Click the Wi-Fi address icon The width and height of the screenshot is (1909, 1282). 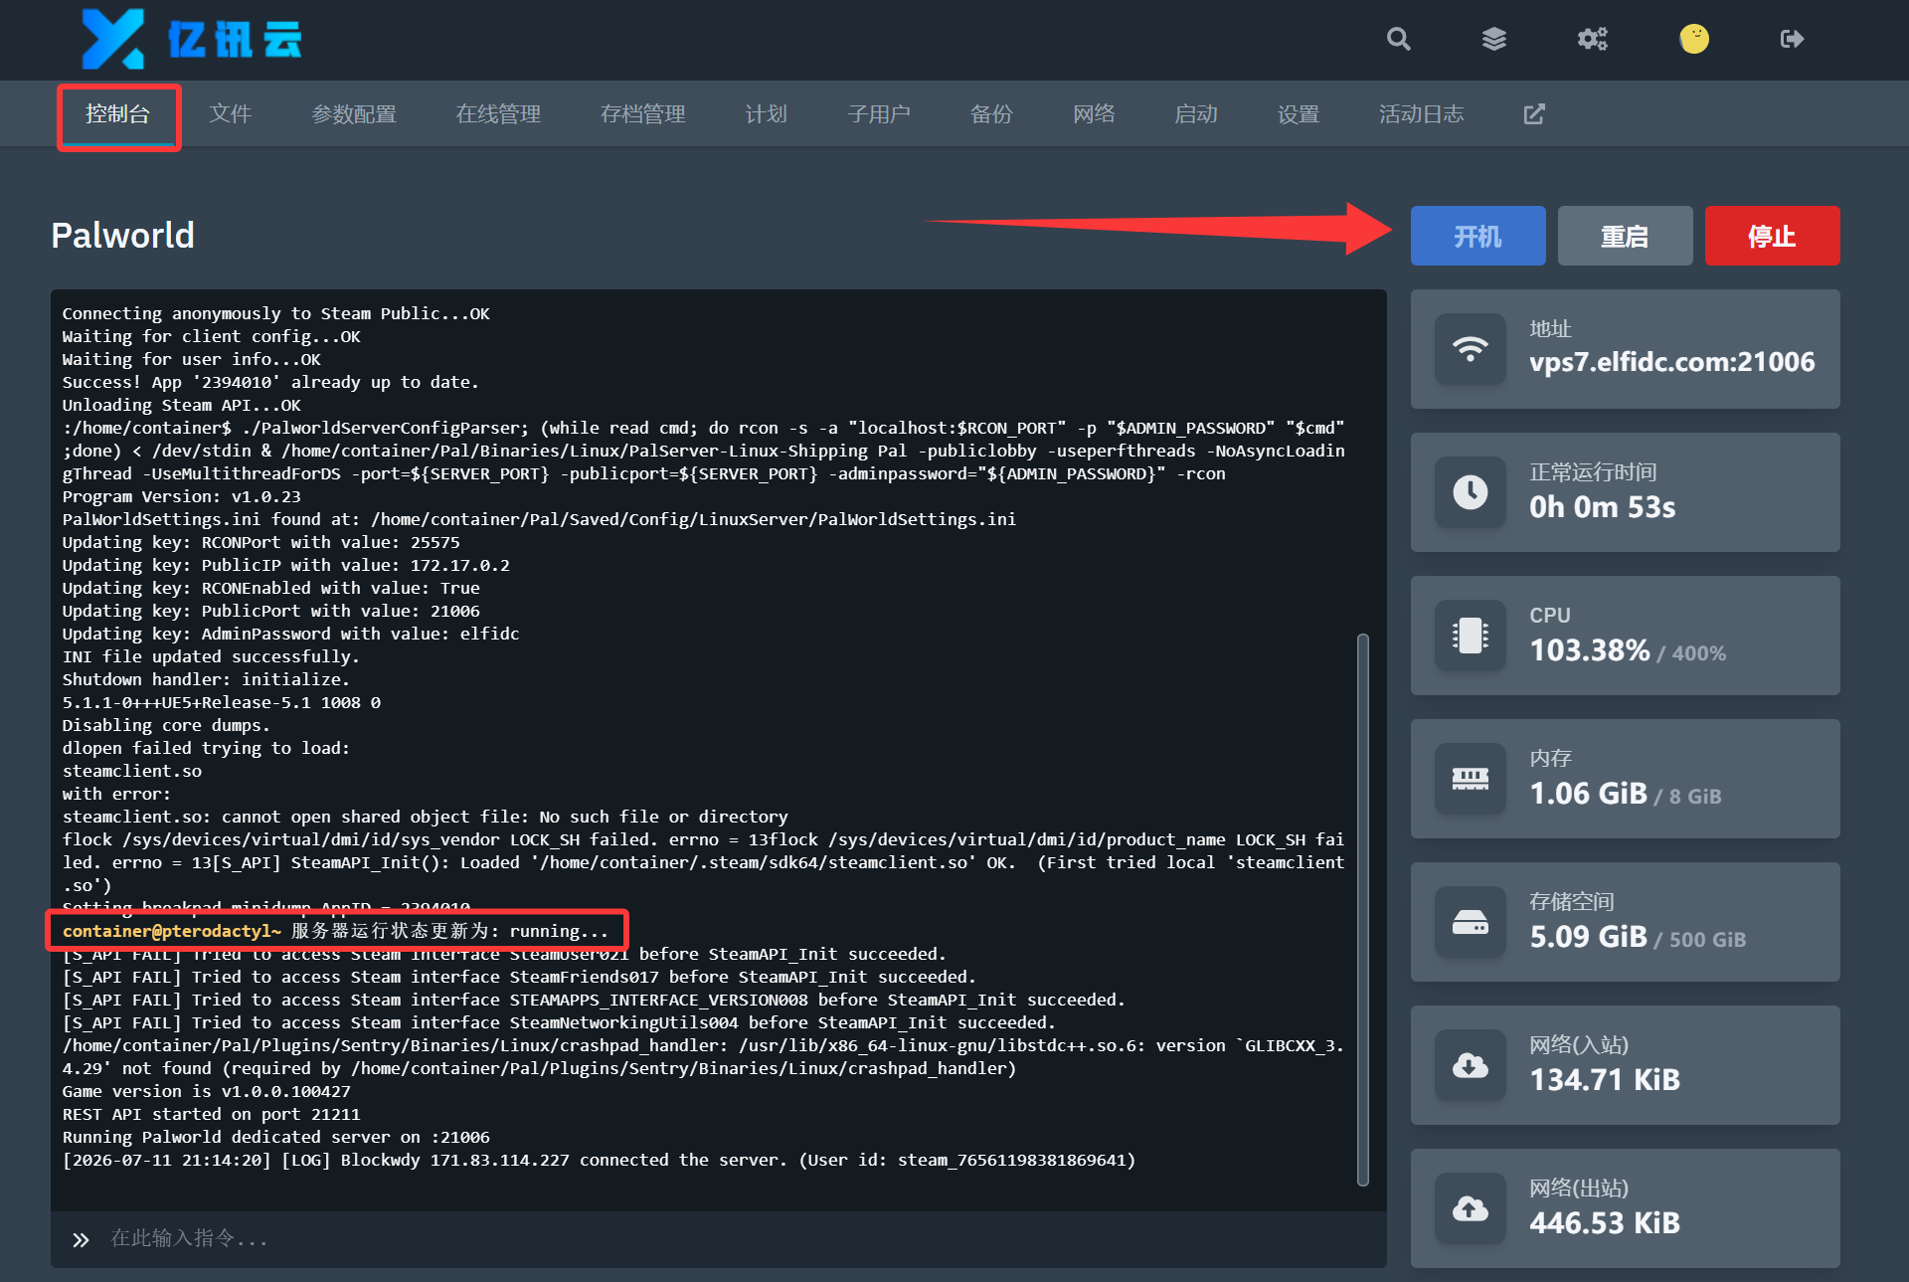pos(1471,349)
